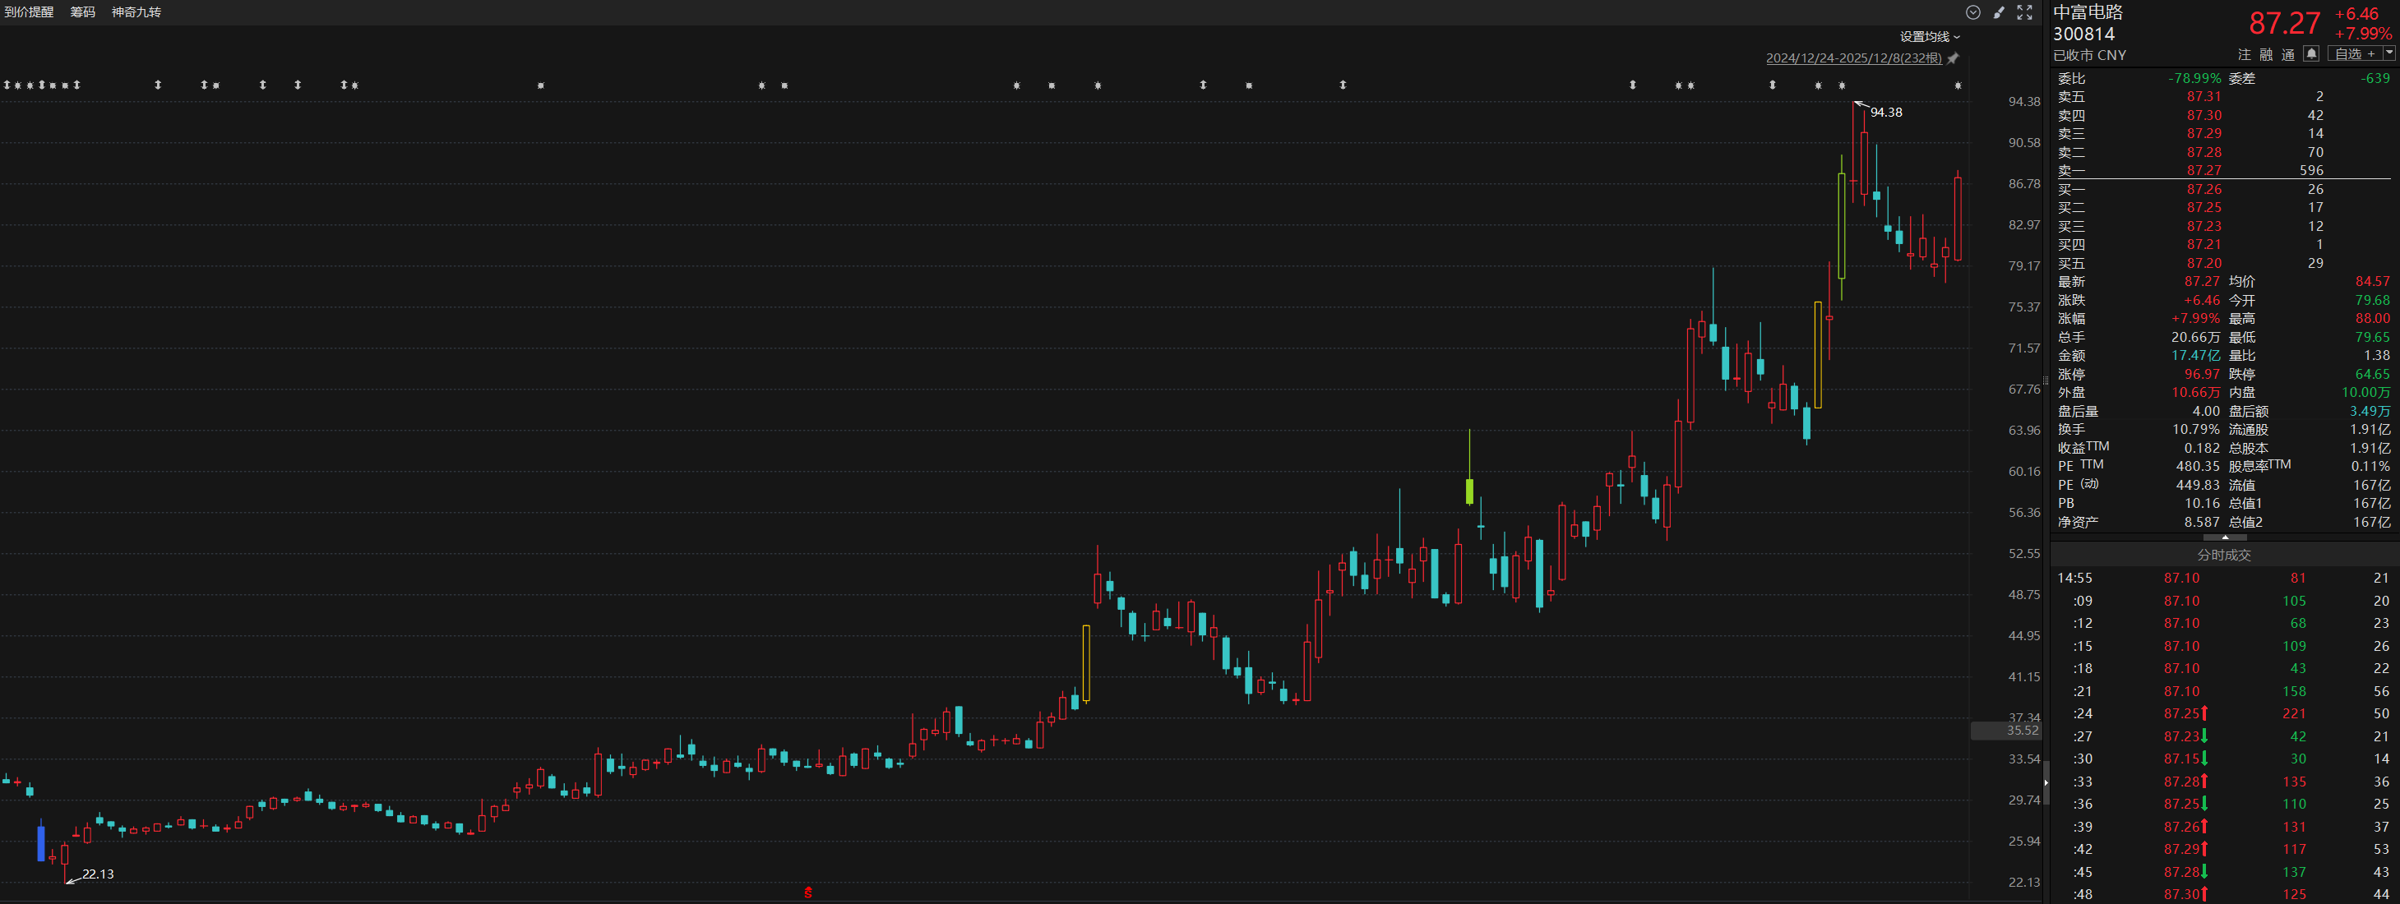The width and height of the screenshot is (2400, 904).
Task: Select the paintbrush drawing tool icon
Action: point(1999,12)
